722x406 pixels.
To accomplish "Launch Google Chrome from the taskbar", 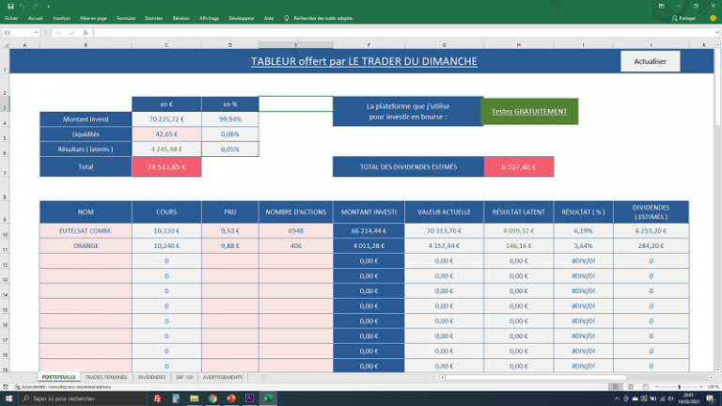I will coord(213,398).
